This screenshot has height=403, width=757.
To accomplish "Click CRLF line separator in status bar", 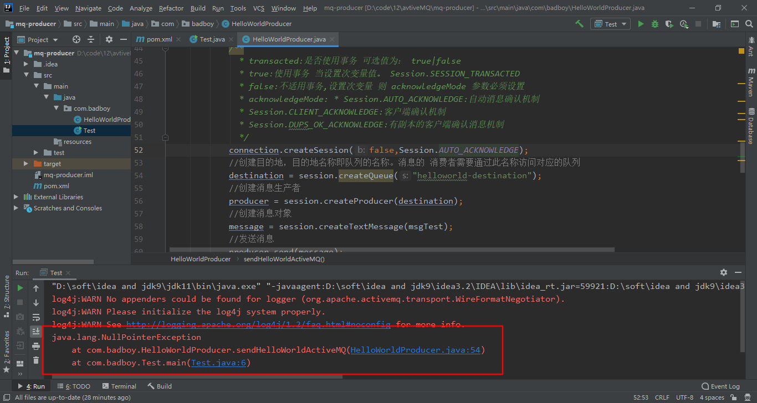I will (x=662, y=397).
